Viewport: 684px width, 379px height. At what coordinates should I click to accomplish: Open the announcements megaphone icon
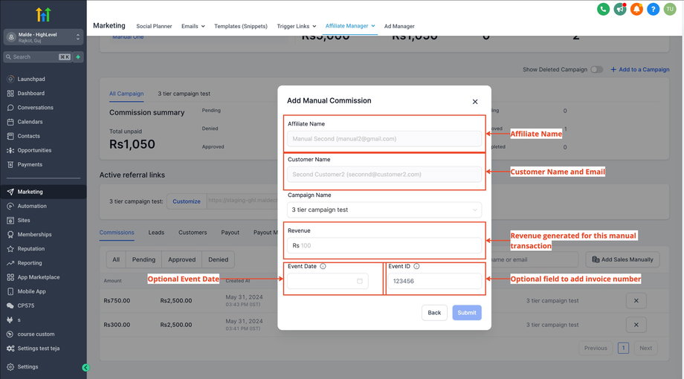(620, 9)
